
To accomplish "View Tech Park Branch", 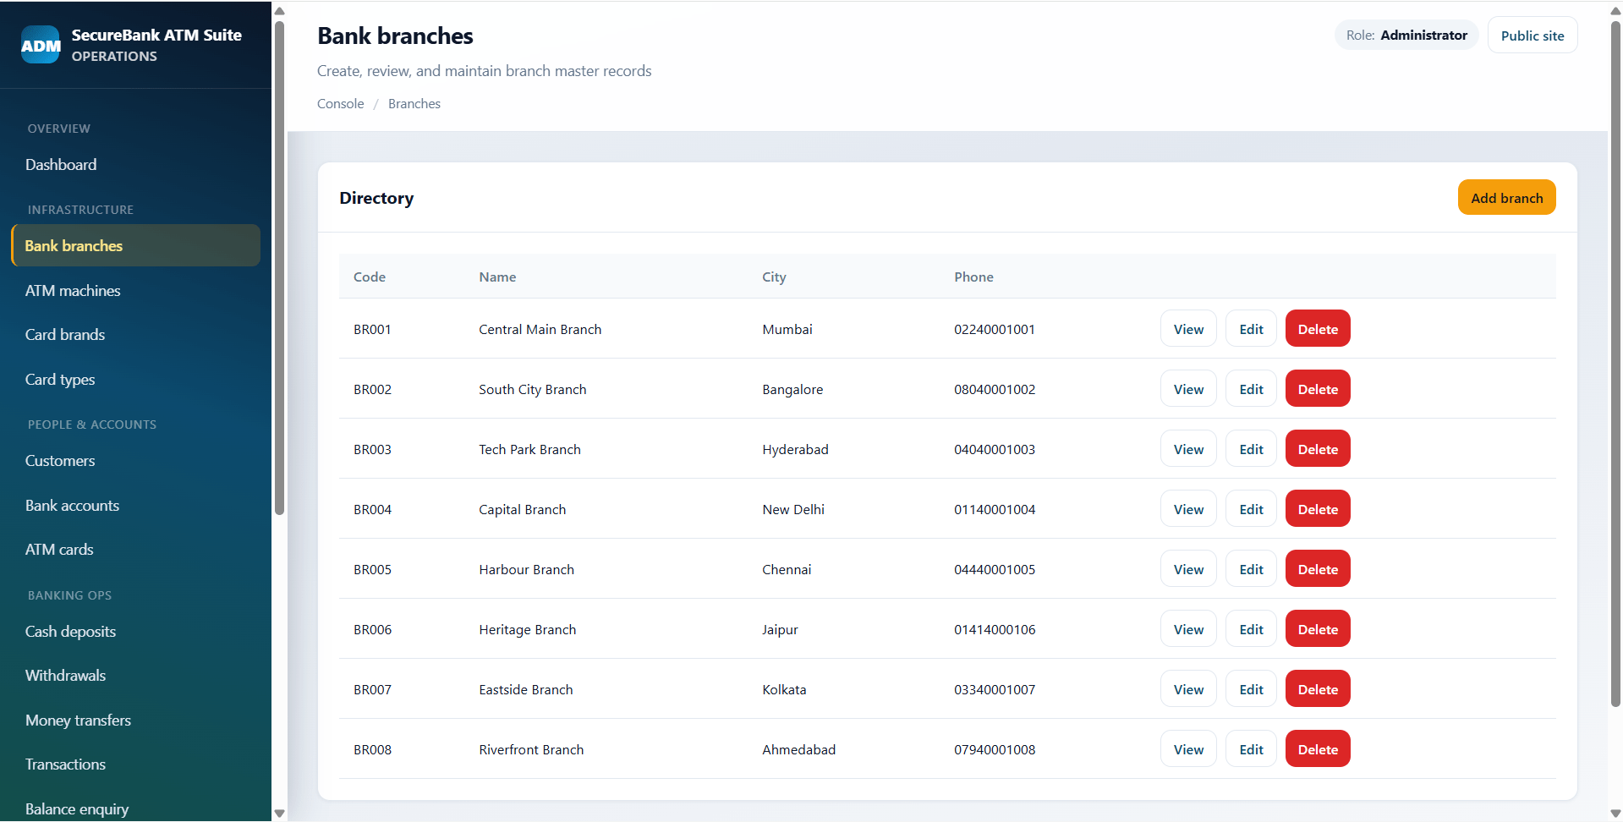I will click(1188, 449).
